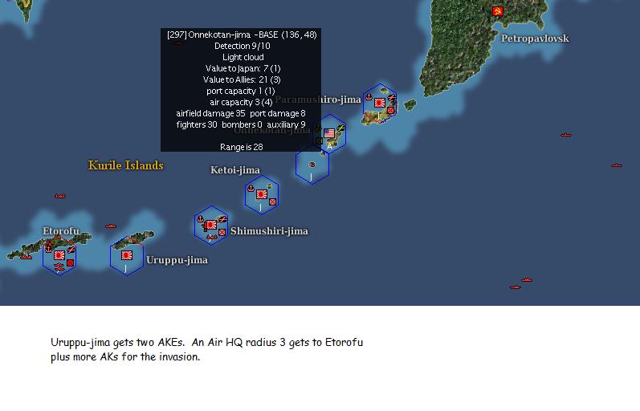The width and height of the screenshot is (640, 411).
Task: Open the airfield icon at Shimushiri-jima
Action: [x=222, y=220]
